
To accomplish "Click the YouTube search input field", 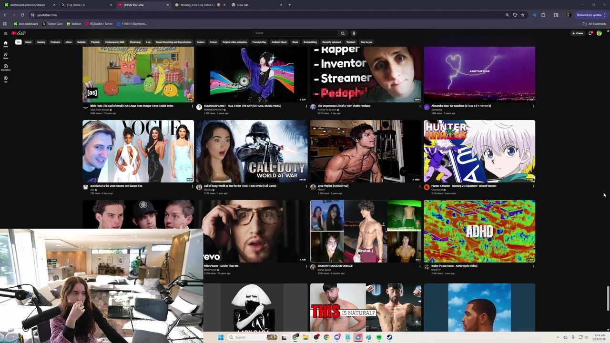I will tap(295, 33).
